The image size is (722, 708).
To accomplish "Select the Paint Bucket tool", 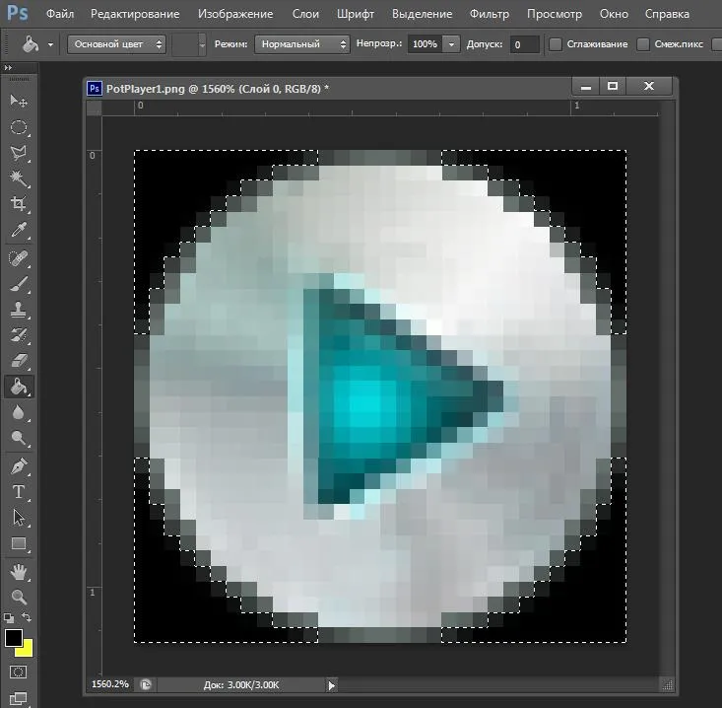I will [19, 387].
